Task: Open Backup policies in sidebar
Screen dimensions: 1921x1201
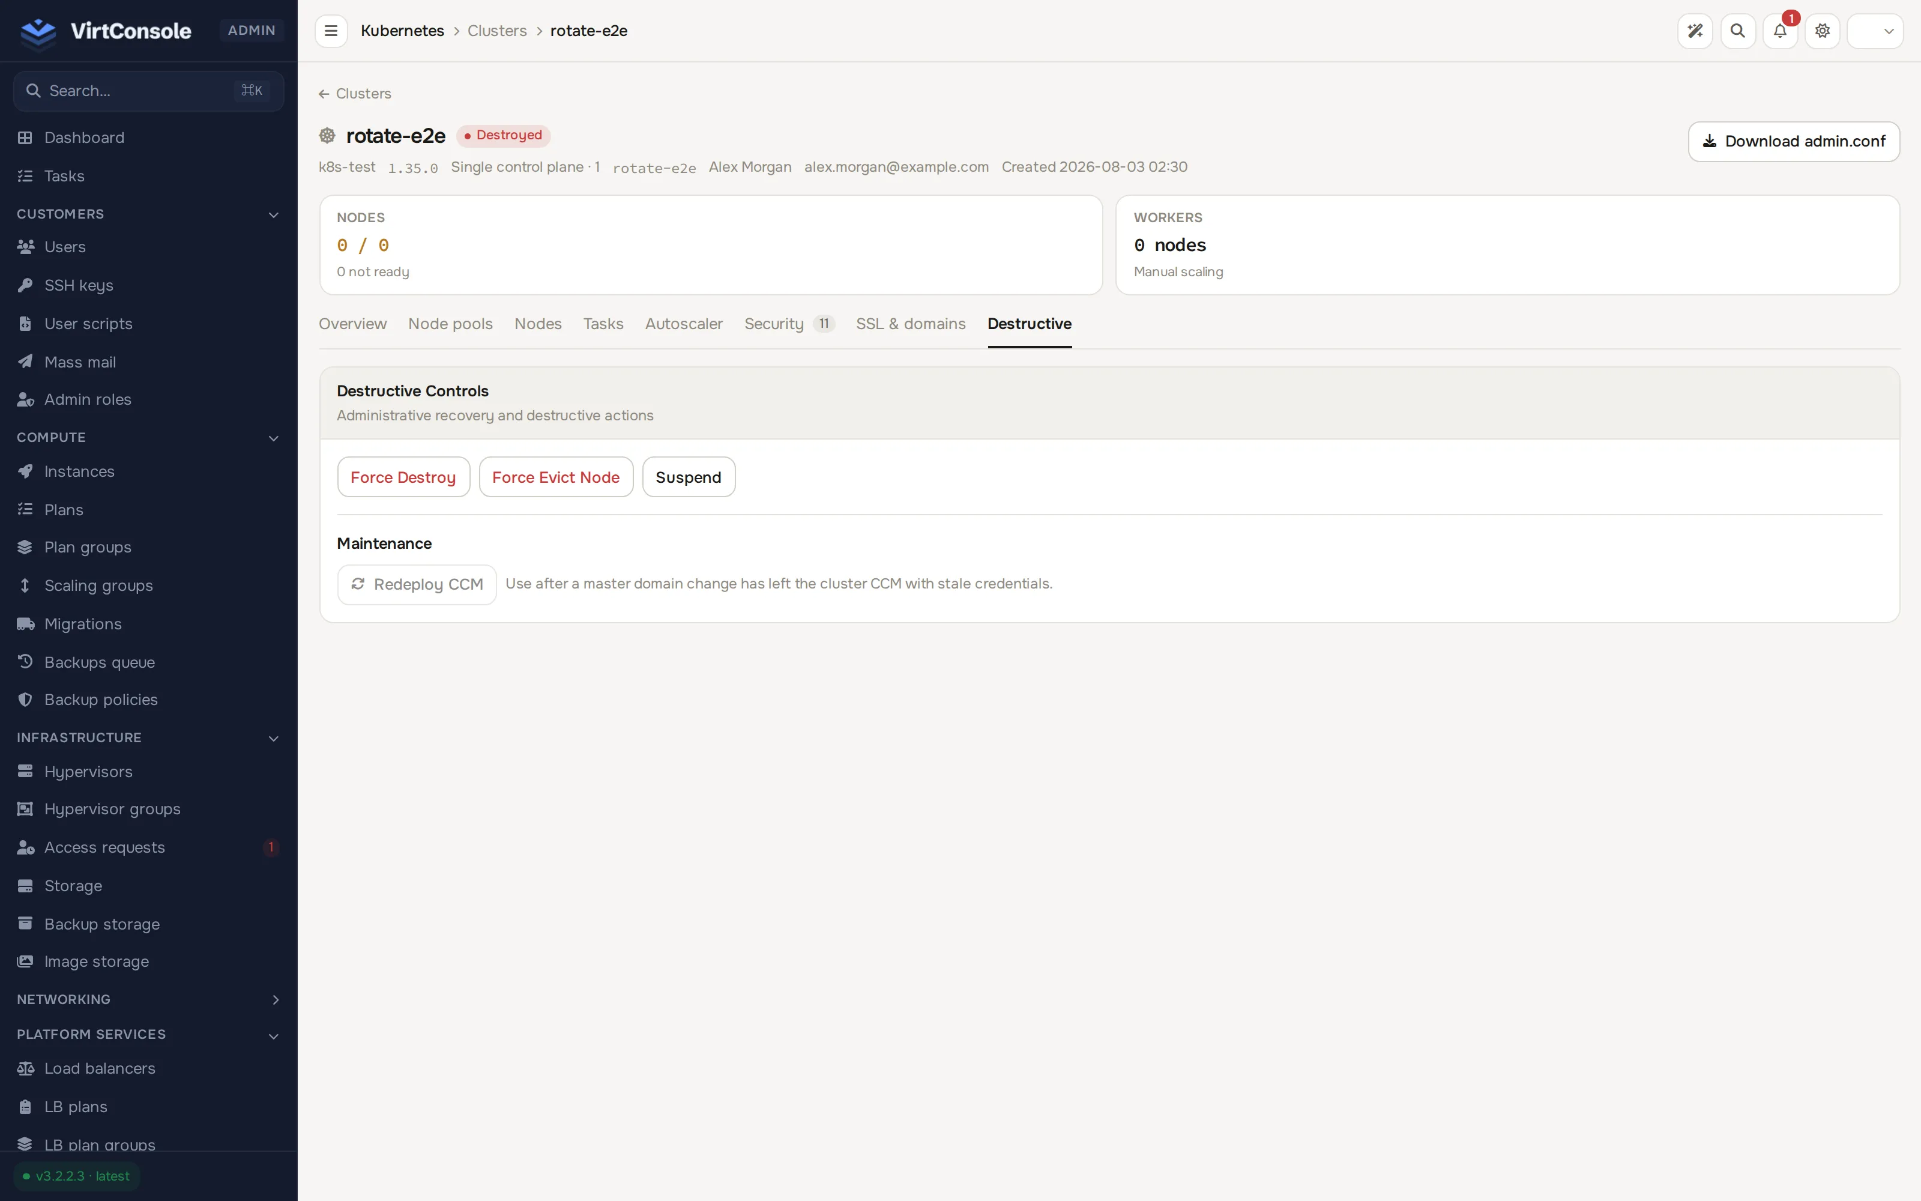Action: tap(148, 700)
